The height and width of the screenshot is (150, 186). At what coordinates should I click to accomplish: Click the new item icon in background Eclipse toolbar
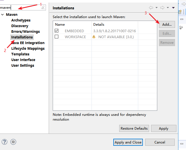tap(180, 12)
